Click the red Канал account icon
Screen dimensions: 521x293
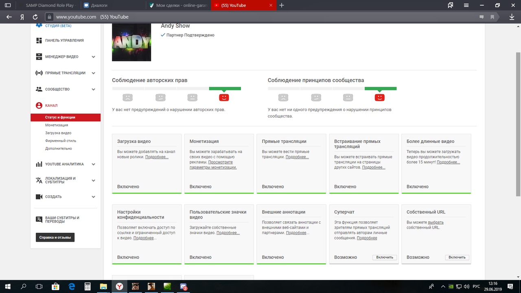tap(39, 105)
